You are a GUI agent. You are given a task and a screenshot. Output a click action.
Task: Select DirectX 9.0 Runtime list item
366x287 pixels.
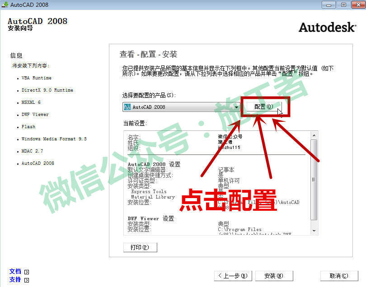click(47, 90)
